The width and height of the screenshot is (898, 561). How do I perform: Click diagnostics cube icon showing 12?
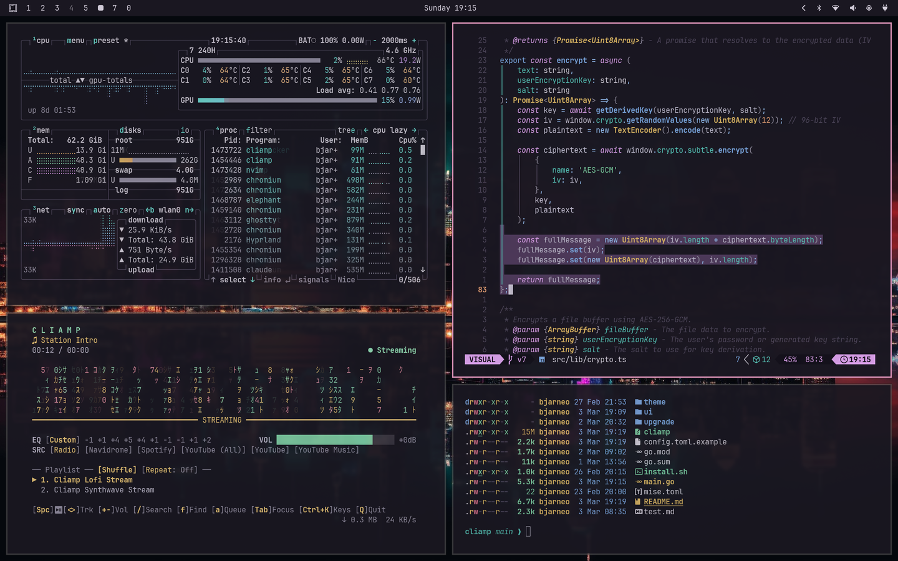(x=756, y=360)
